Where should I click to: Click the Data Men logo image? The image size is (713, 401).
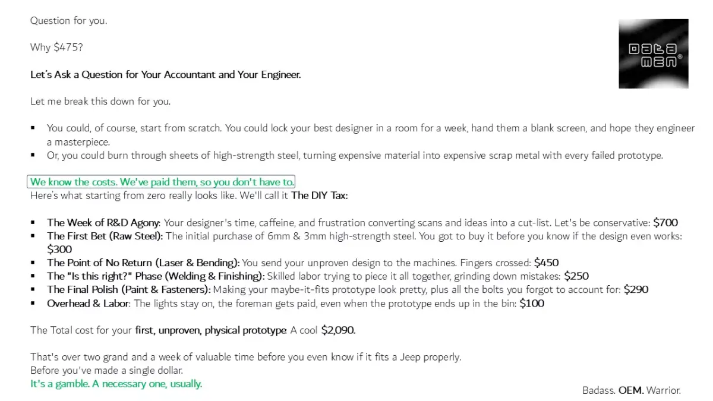(x=653, y=53)
